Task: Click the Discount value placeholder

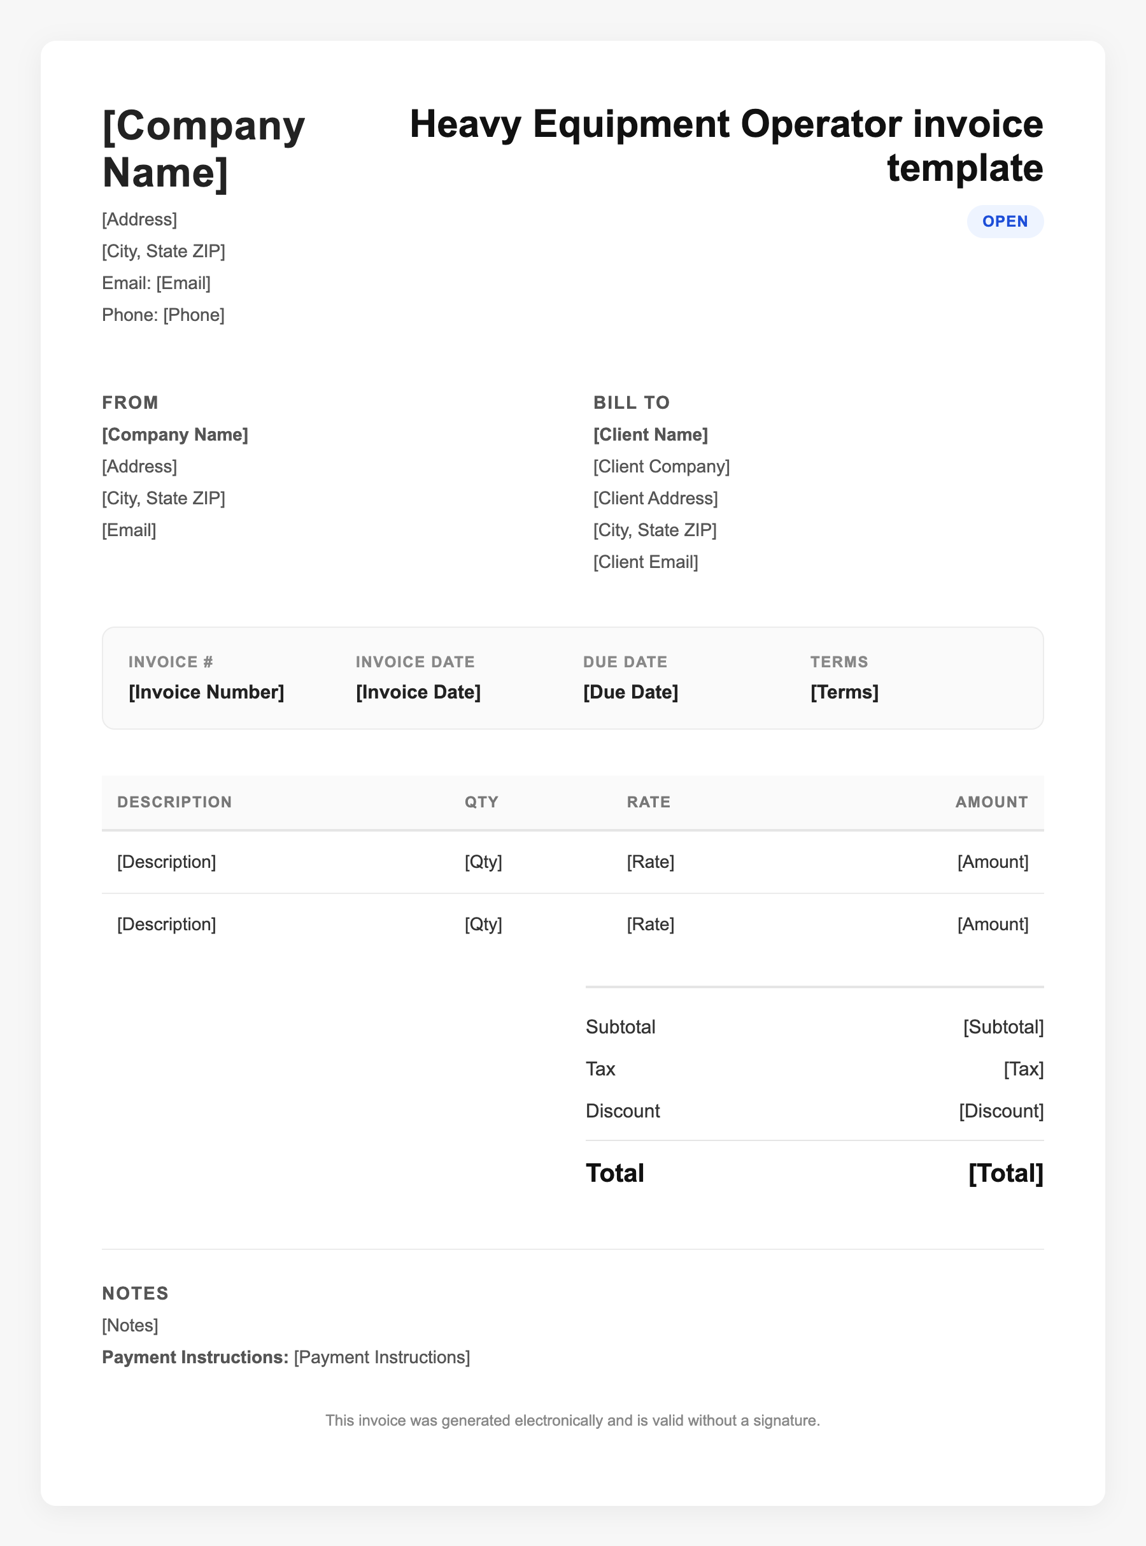Action: tap(1000, 1111)
